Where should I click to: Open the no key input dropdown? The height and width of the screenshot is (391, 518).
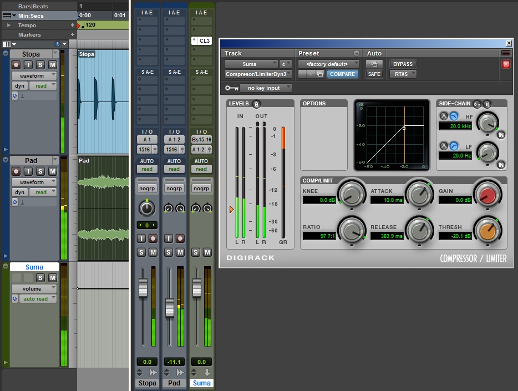266,88
